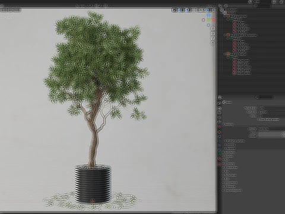Open the Properties editor type menu icon
The image size is (285, 214).
tap(220, 97)
